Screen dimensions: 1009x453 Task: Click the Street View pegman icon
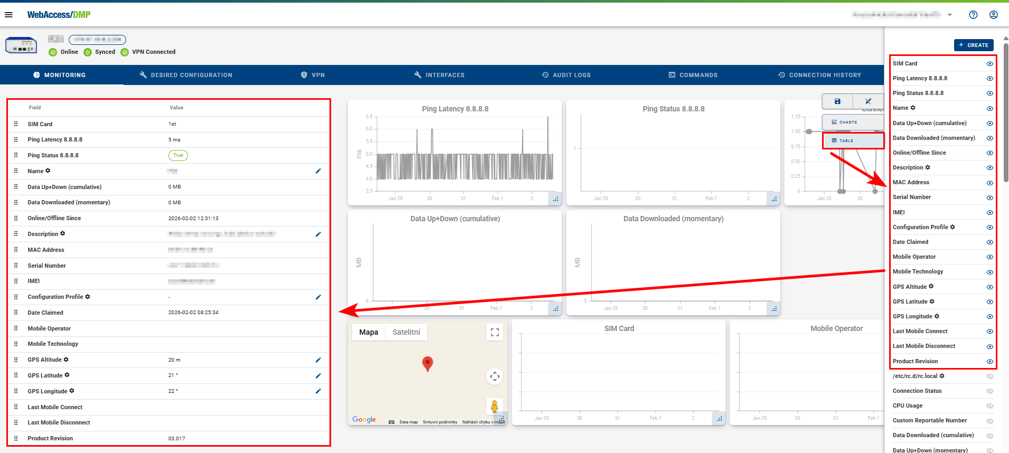(494, 406)
